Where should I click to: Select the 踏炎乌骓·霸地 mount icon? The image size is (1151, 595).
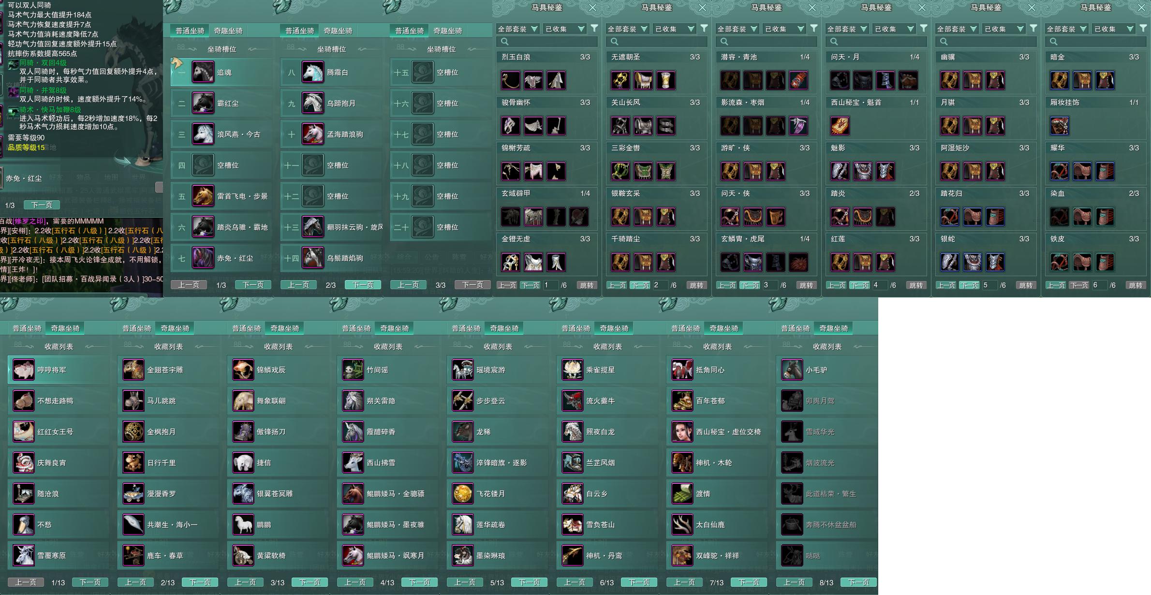pyautogui.click(x=203, y=227)
